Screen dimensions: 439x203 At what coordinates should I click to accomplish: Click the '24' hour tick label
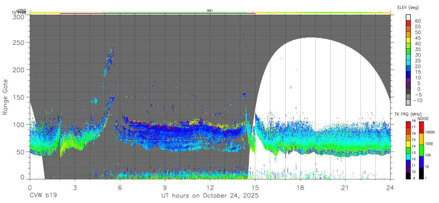(x=390, y=187)
